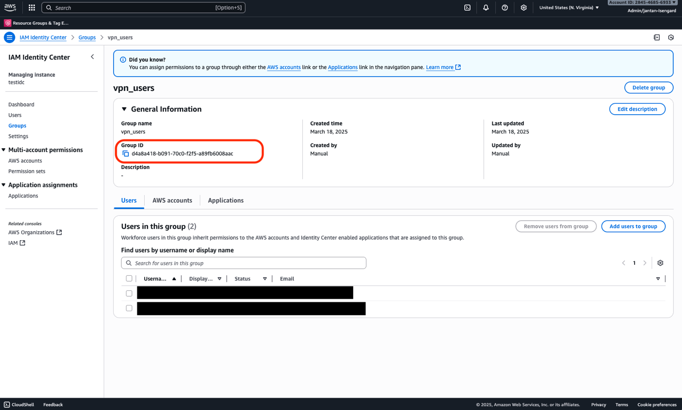Collapse the General Information section
Screen dimensions: 682x410
click(124, 109)
